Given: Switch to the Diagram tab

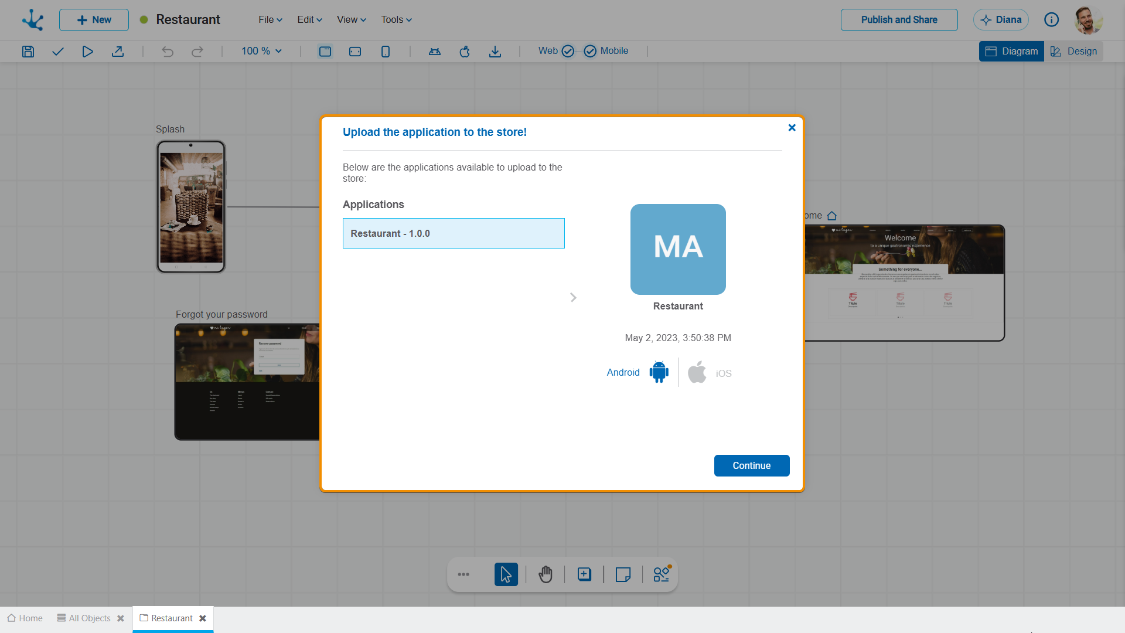Looking at the screenshot, I should 1011,52.
